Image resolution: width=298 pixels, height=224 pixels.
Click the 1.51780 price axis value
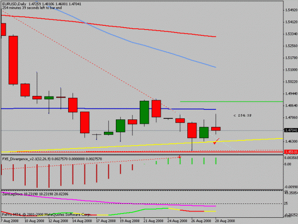(x=291, y=58)
